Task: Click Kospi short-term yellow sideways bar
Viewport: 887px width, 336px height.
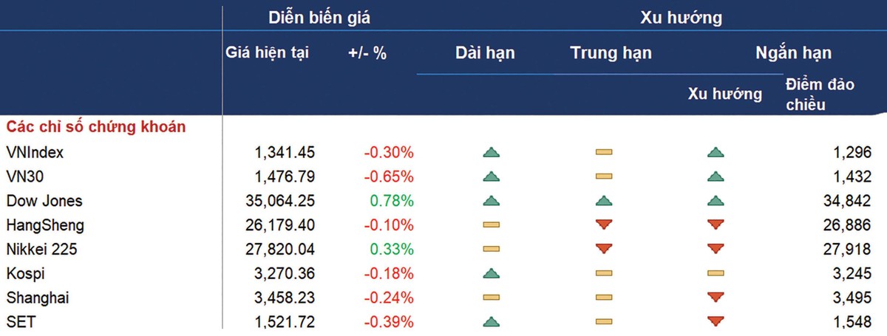Action: (716, 273)
